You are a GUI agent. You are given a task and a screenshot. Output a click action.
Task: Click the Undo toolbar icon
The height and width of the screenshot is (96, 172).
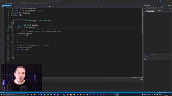(x=14, y=3)
